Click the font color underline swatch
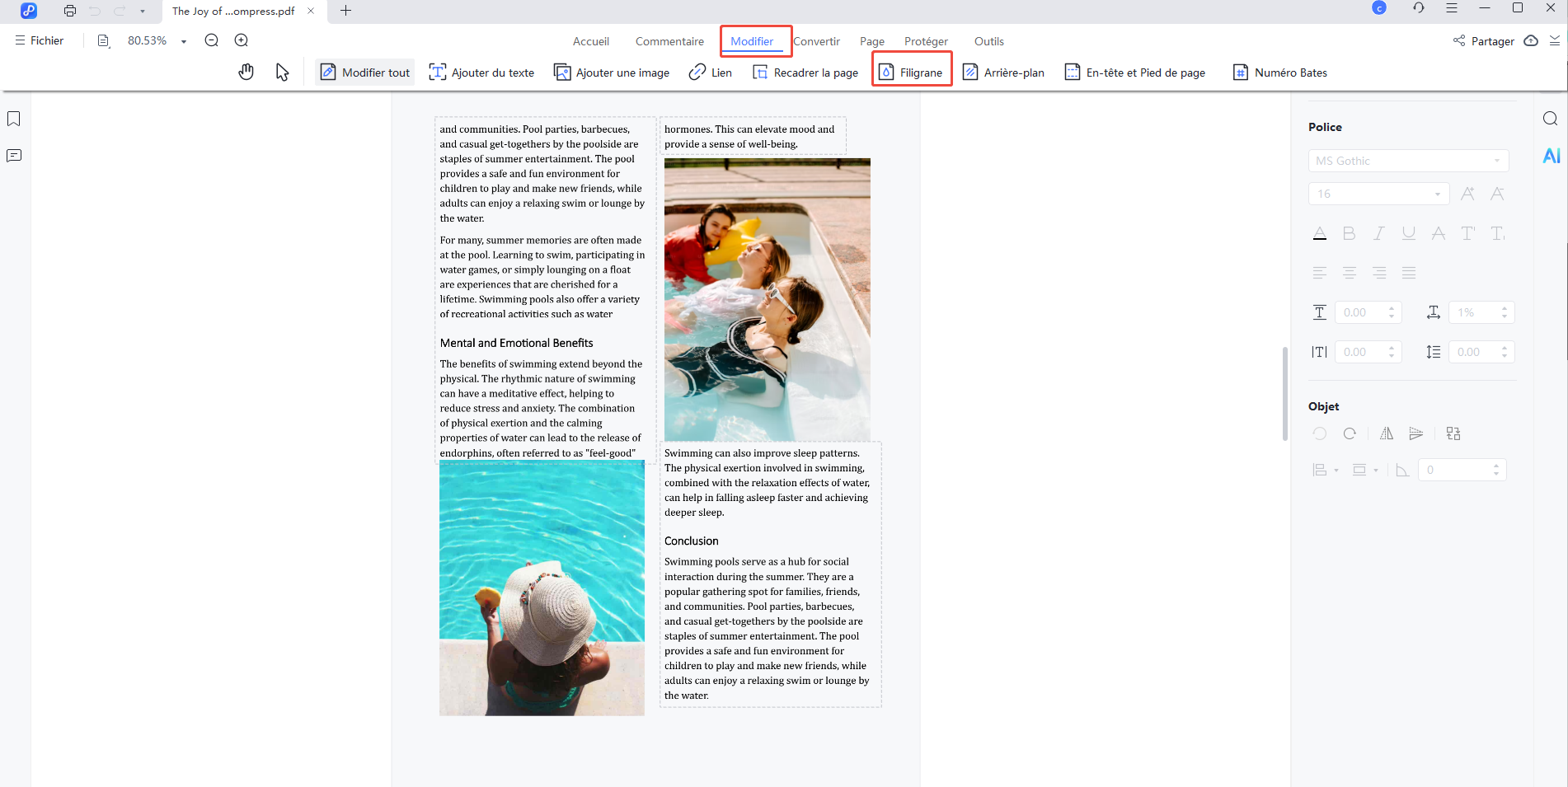 coord(1319,234)
